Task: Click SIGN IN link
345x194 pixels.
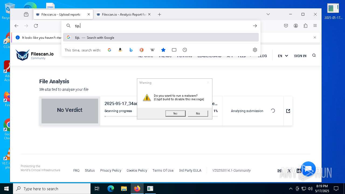Action: coord(300,56)
